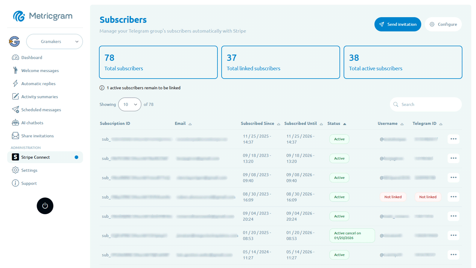Open Scheduled messages

41,110
